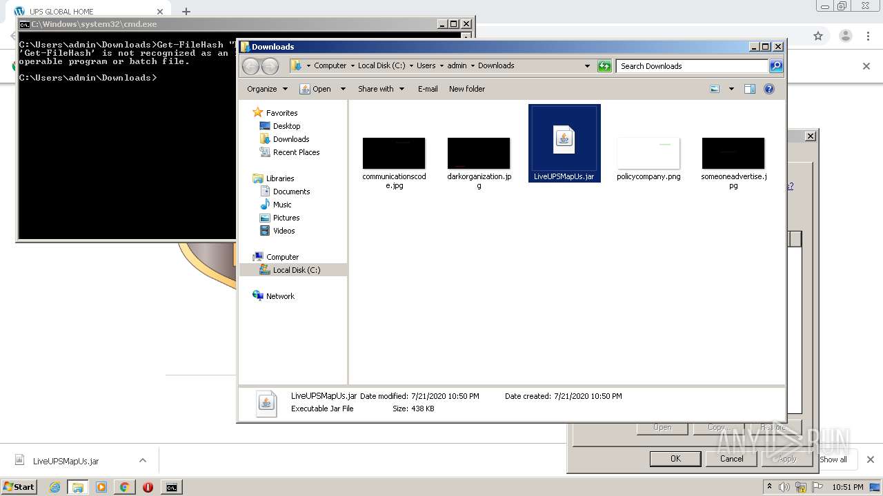Screen dimensions: 883x496
Task: Select Computer in navigation pane
Action: (x=282, y=257)
